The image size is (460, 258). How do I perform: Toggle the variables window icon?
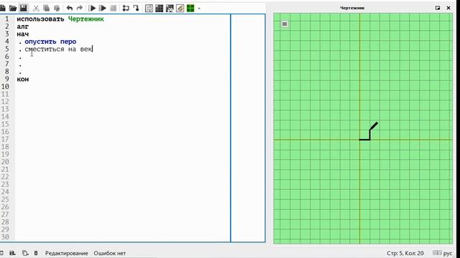[x=149, y=8]
